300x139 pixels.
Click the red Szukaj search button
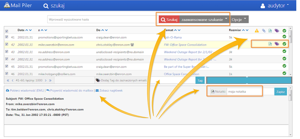click(x=169, y=20)
